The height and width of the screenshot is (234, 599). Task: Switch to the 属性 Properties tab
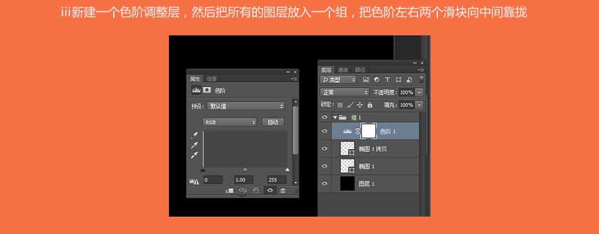(x=195, y=79)
